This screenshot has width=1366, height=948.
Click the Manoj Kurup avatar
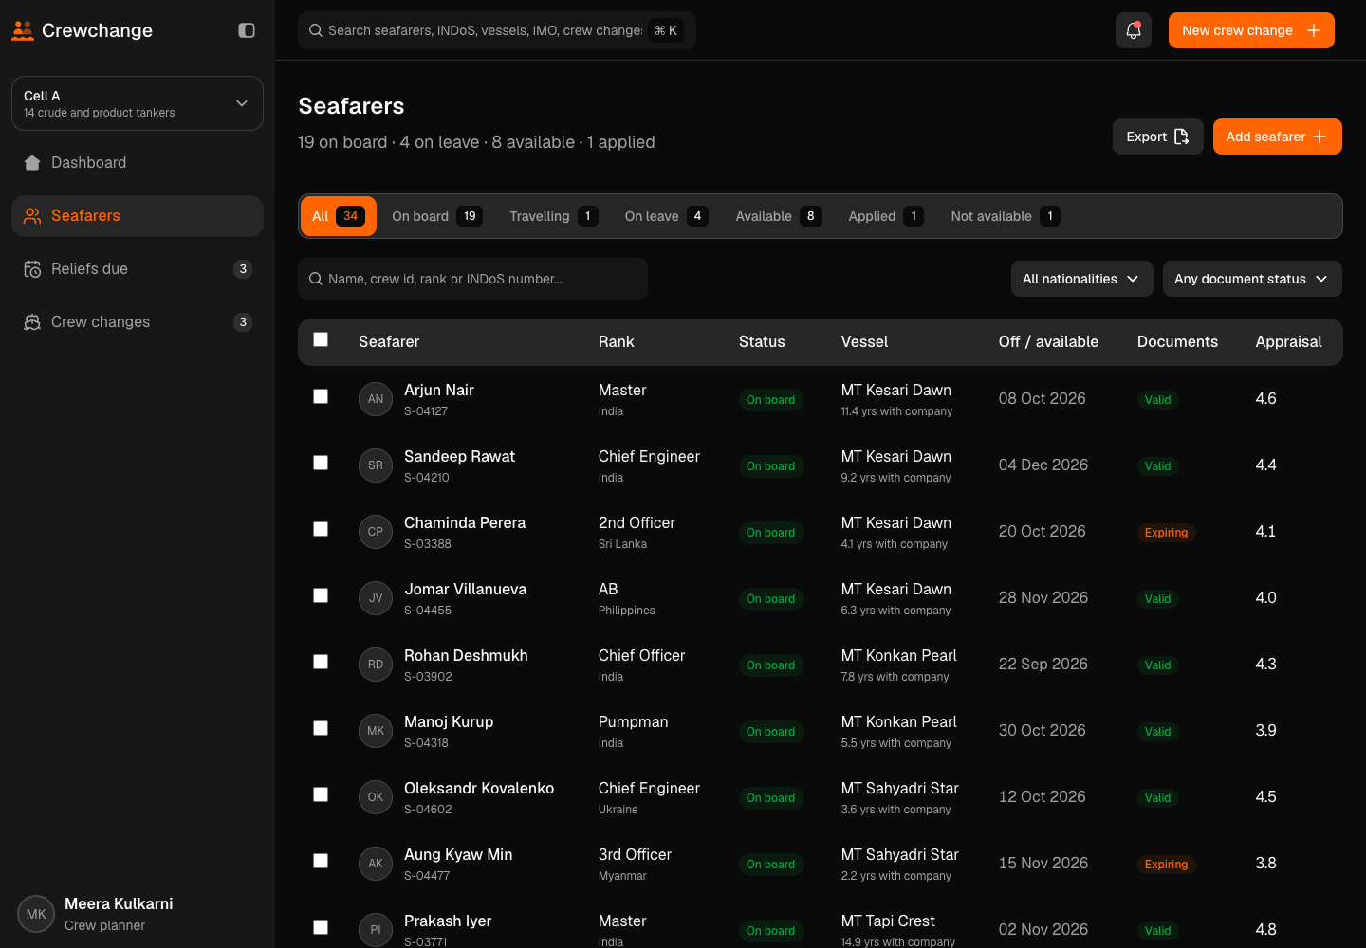coord(376,731)
